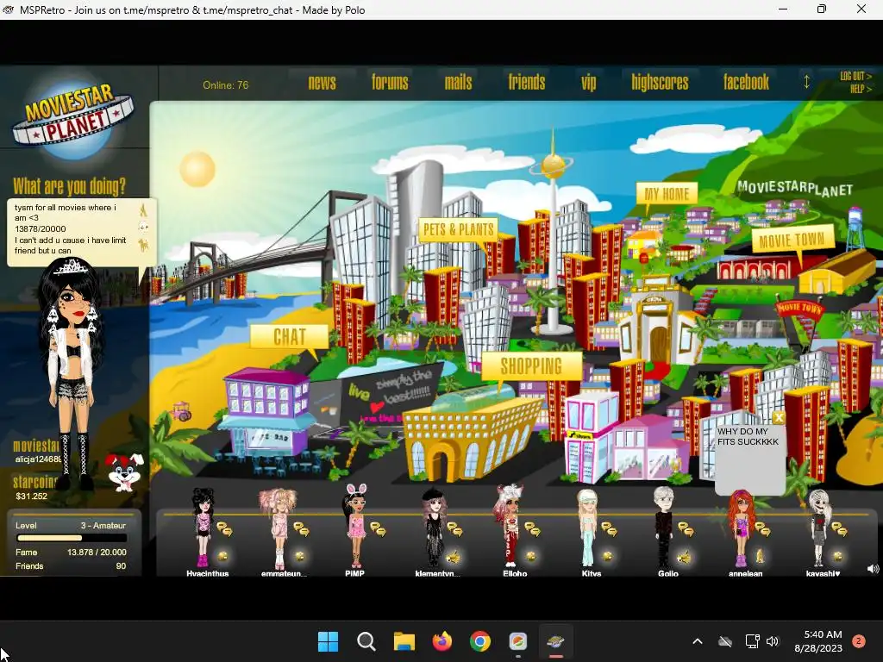Click the $31.252 starcoins amount
This screenshot has height=662, width=883.
point(32,496)
